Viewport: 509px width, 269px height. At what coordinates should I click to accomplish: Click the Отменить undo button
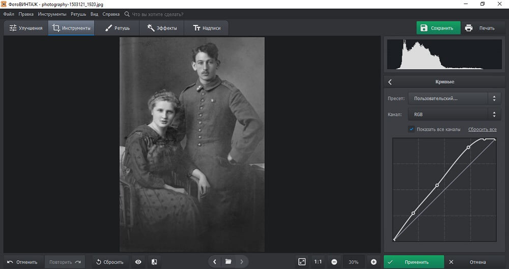(x=22, y=262)
